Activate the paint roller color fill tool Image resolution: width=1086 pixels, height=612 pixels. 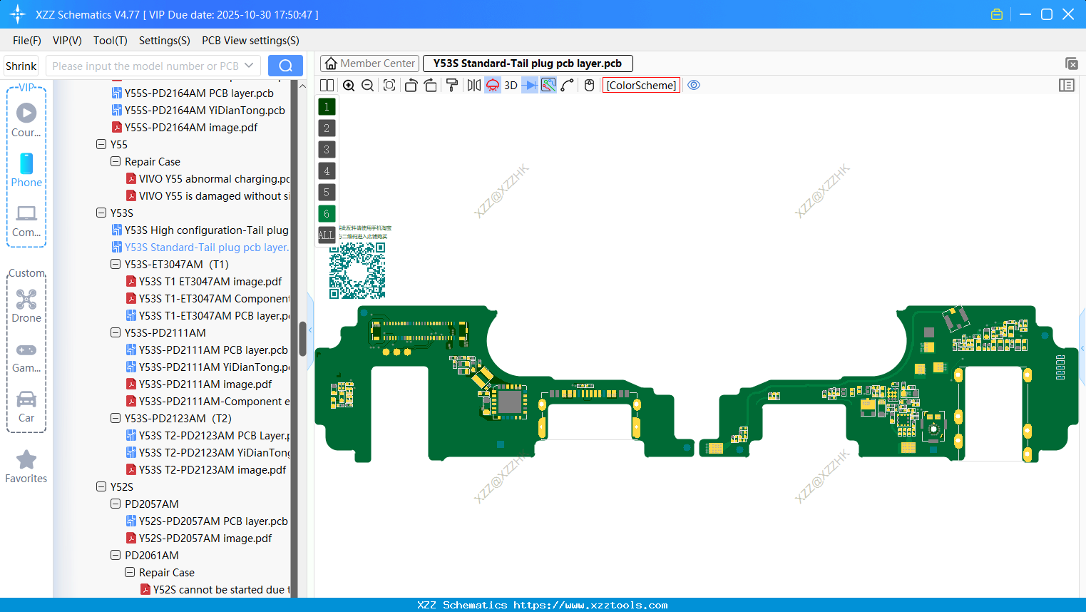pyautogui.click(x=452, y=85)
